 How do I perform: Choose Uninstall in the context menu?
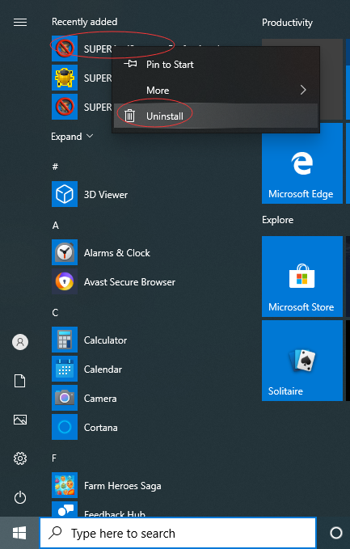point(216,116)
